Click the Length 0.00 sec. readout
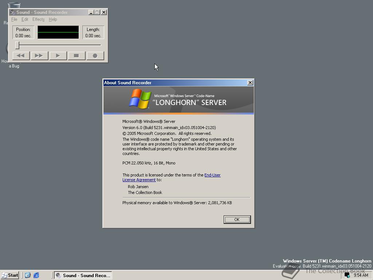The image size is (373, 280). (93, 32)
